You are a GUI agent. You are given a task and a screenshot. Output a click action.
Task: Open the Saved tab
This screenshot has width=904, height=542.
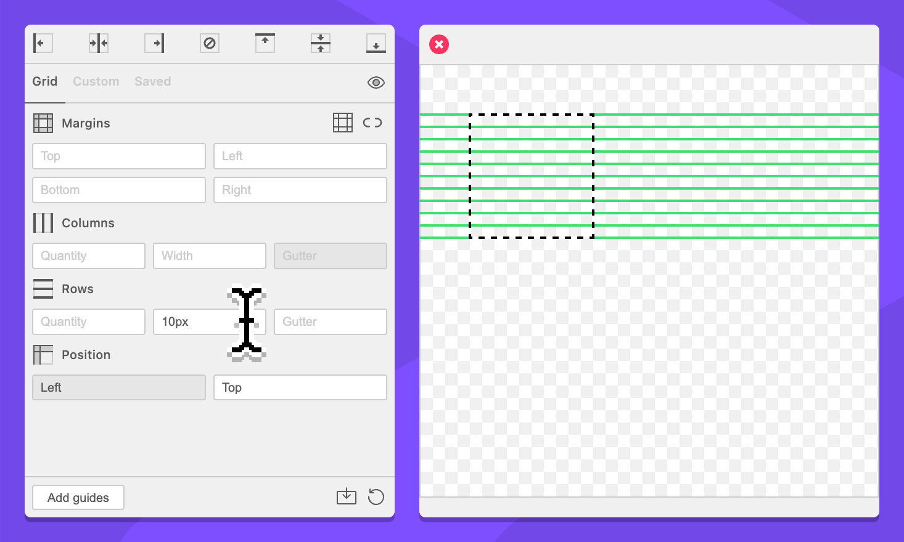tap(152, 81)
